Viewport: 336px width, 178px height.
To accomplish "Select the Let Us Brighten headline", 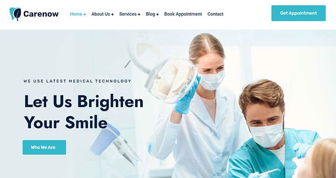I will pos(84,101).
